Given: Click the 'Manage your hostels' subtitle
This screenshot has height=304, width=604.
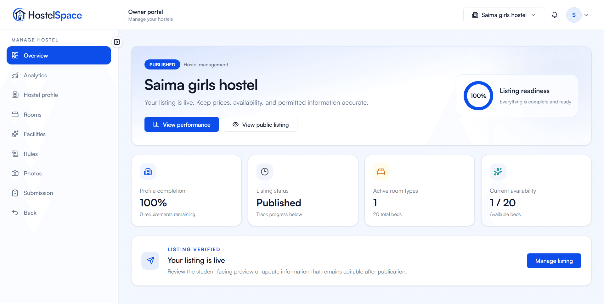Looking at the screenshot, I should click(x=150, y=19).
